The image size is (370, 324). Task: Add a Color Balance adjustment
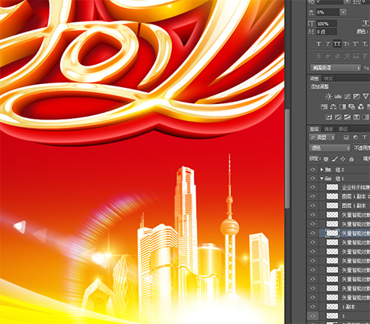point(333,106)
